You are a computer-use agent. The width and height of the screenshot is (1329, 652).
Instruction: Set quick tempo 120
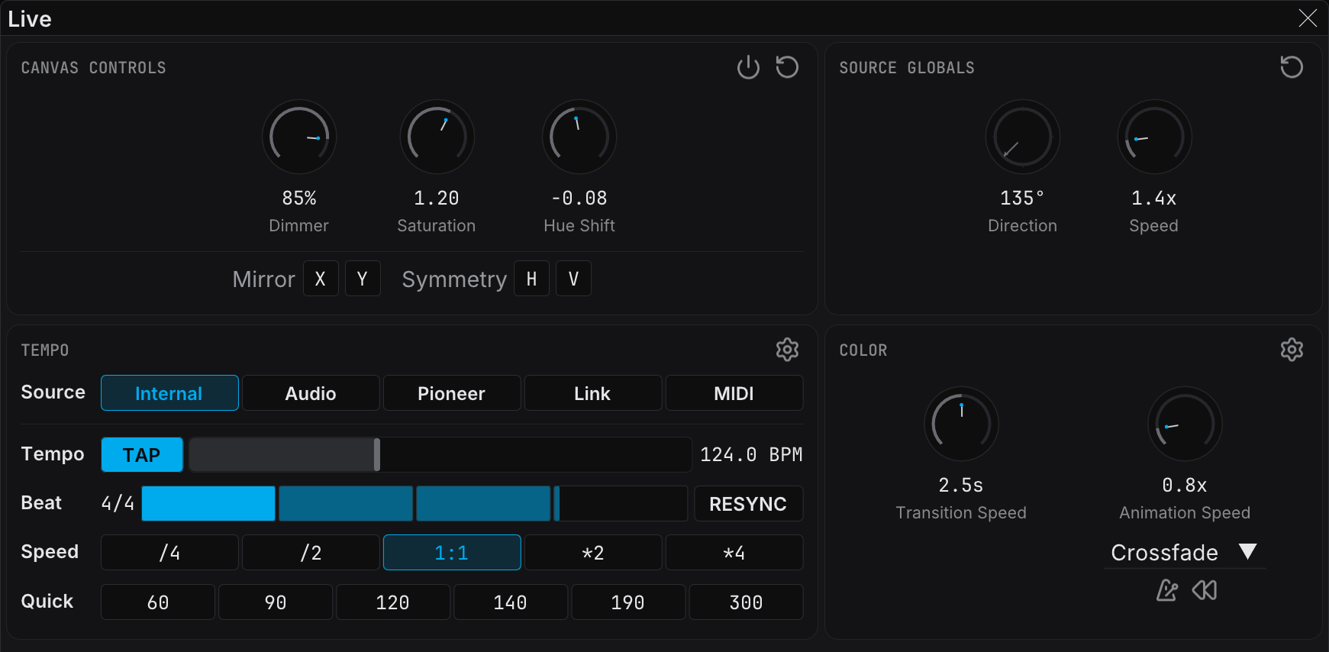pyautogui.click(x=393, y=602)
